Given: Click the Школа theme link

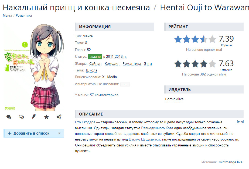Looking at the screenshot, I should [92, 70].
